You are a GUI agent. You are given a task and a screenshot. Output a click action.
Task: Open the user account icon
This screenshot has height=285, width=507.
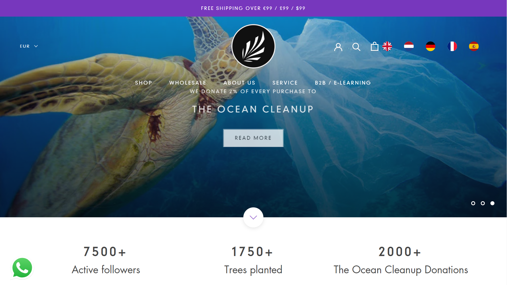point(338,47)
